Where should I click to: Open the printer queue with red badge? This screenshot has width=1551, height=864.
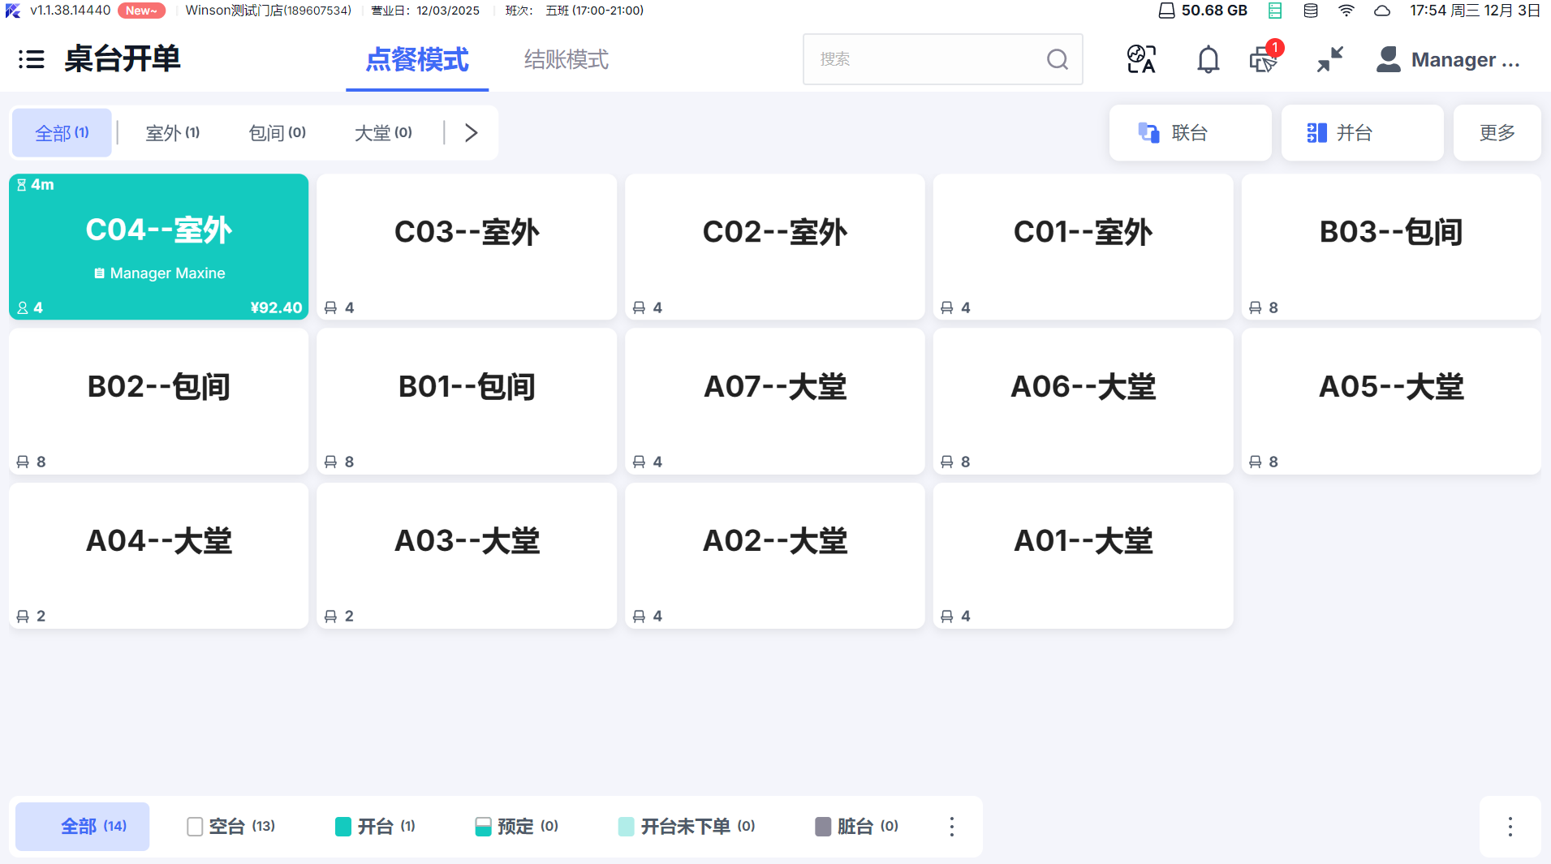point(1264,59)
